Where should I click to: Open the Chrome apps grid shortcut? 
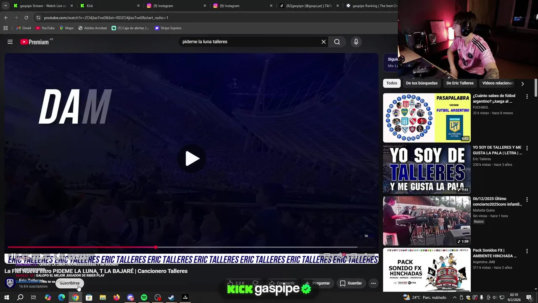tap(5, 28)
